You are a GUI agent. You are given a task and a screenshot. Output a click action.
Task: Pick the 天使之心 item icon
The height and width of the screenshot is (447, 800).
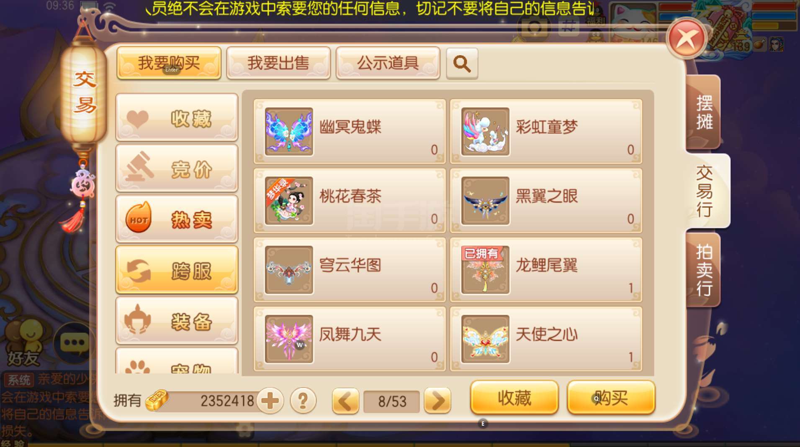485,339
